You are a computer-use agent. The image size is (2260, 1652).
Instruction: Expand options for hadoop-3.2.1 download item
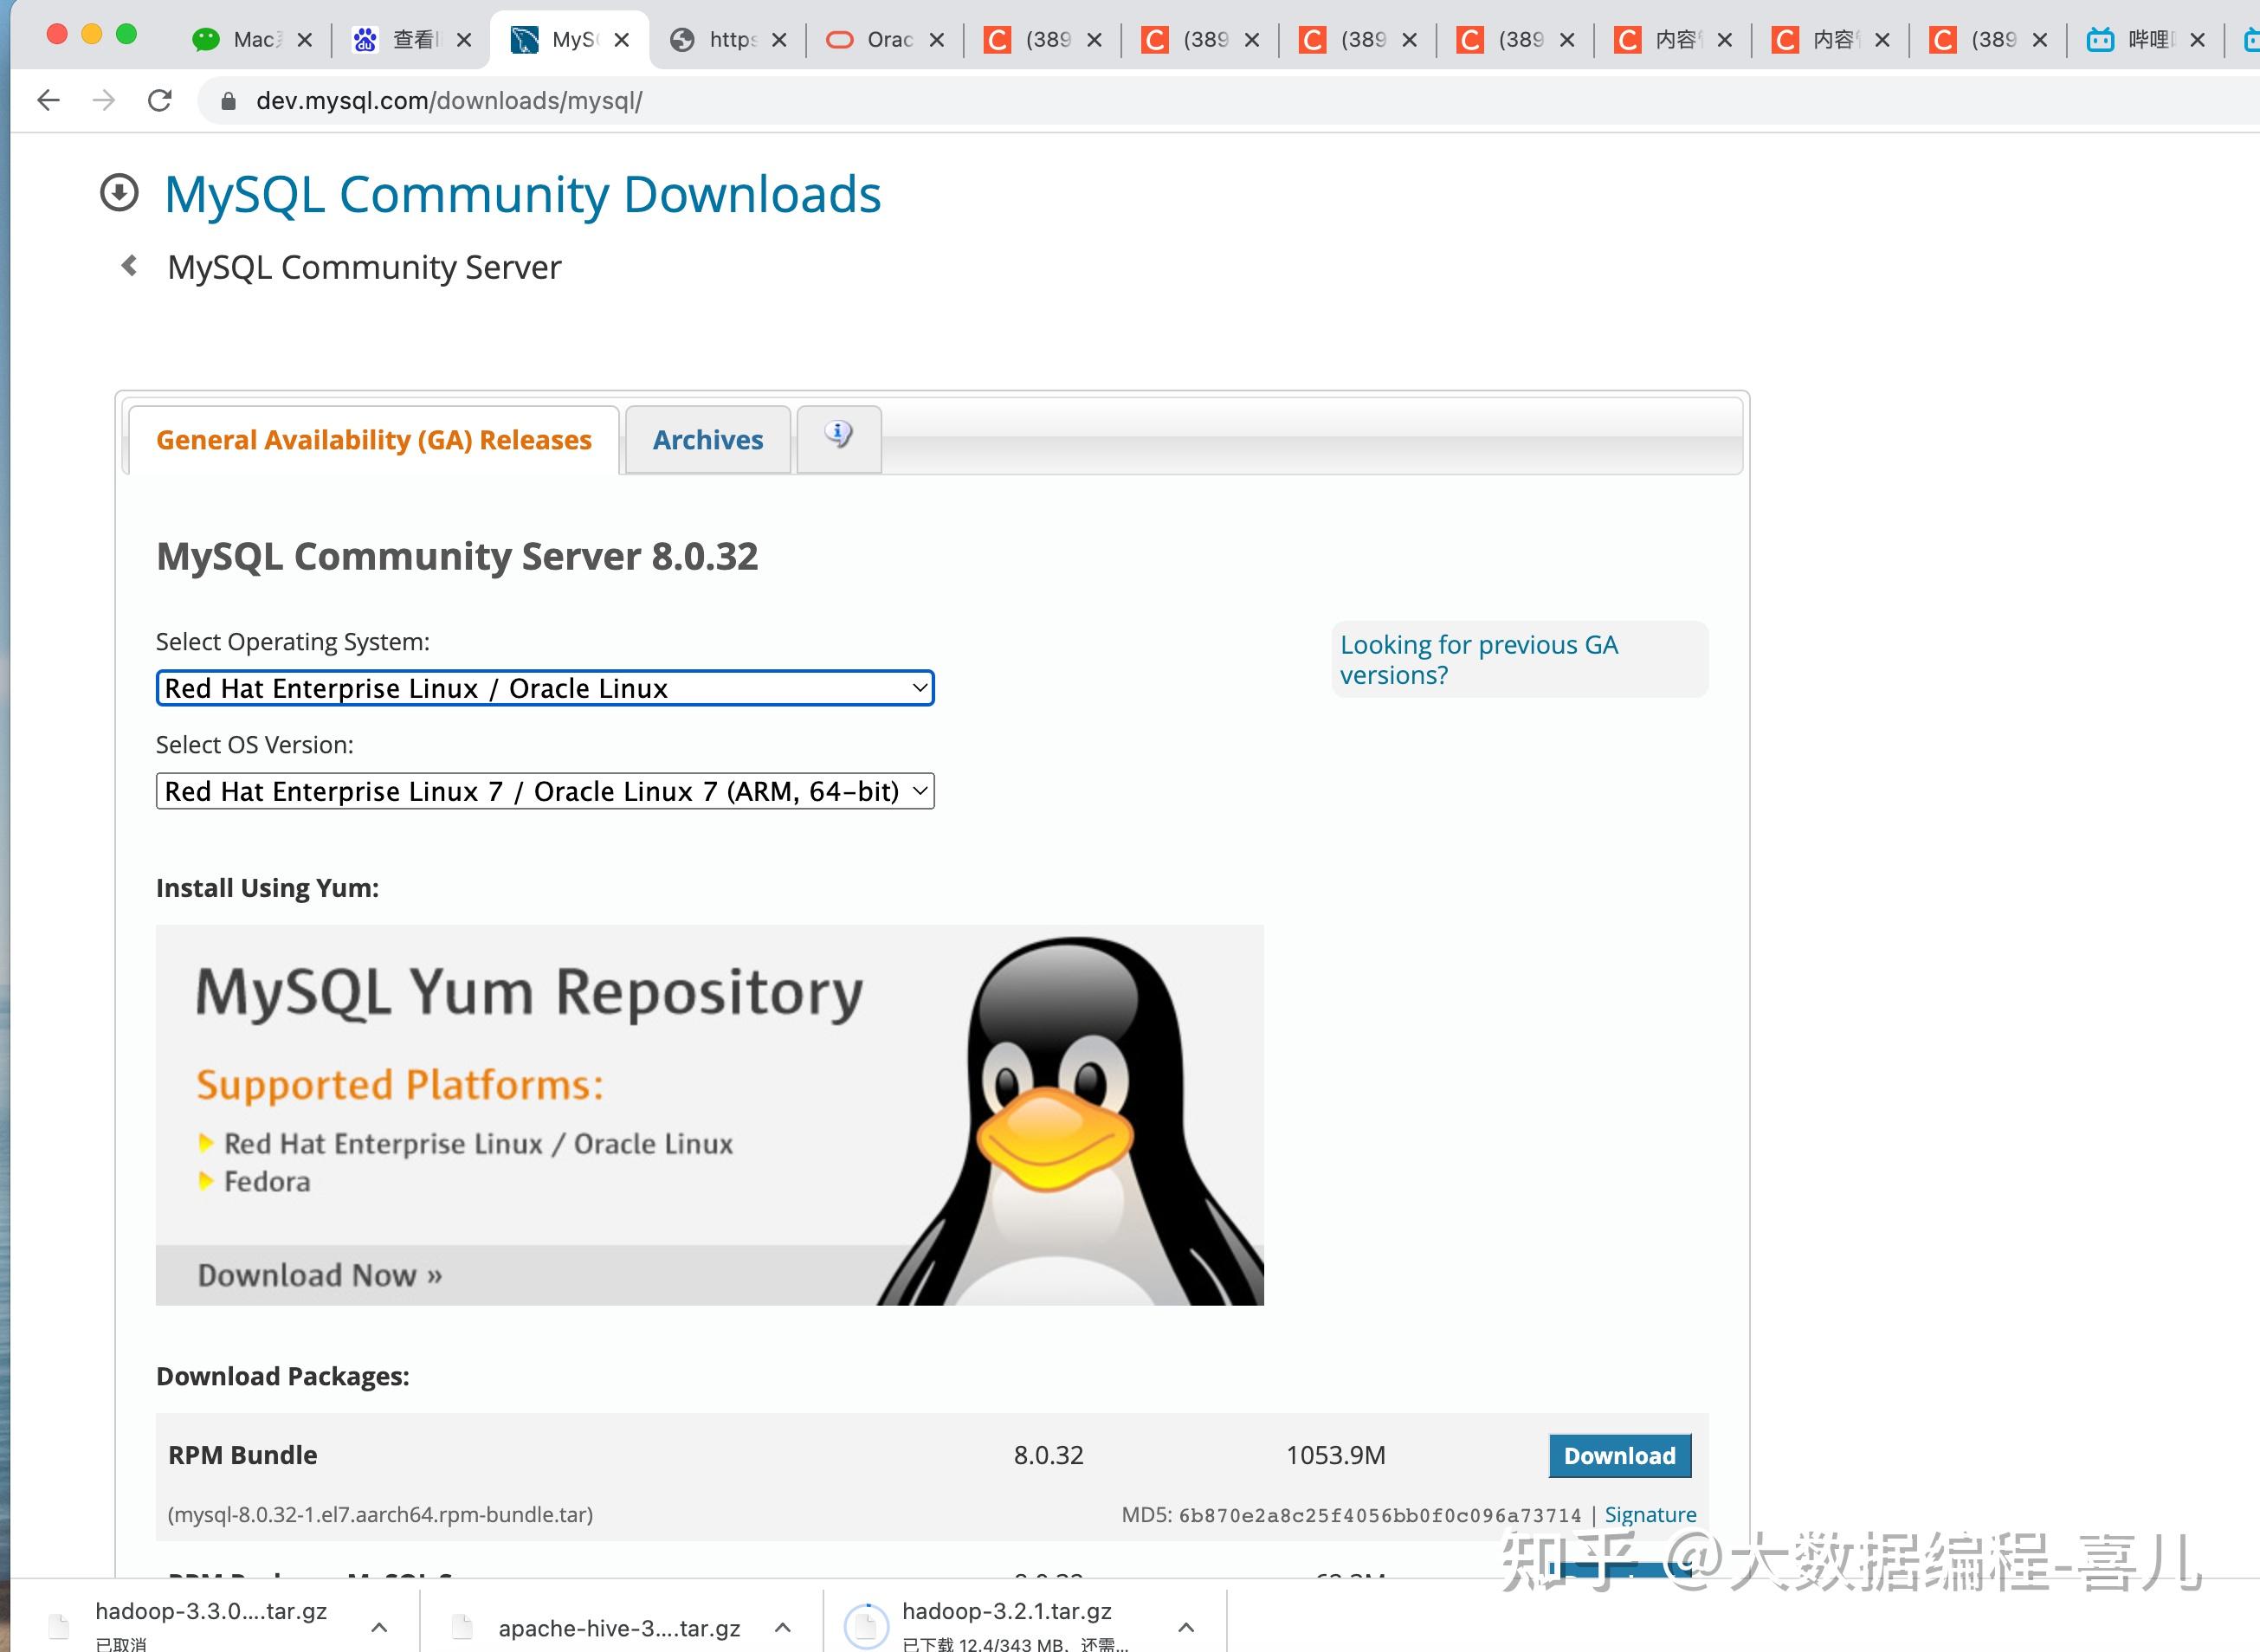point(1186,1627)
